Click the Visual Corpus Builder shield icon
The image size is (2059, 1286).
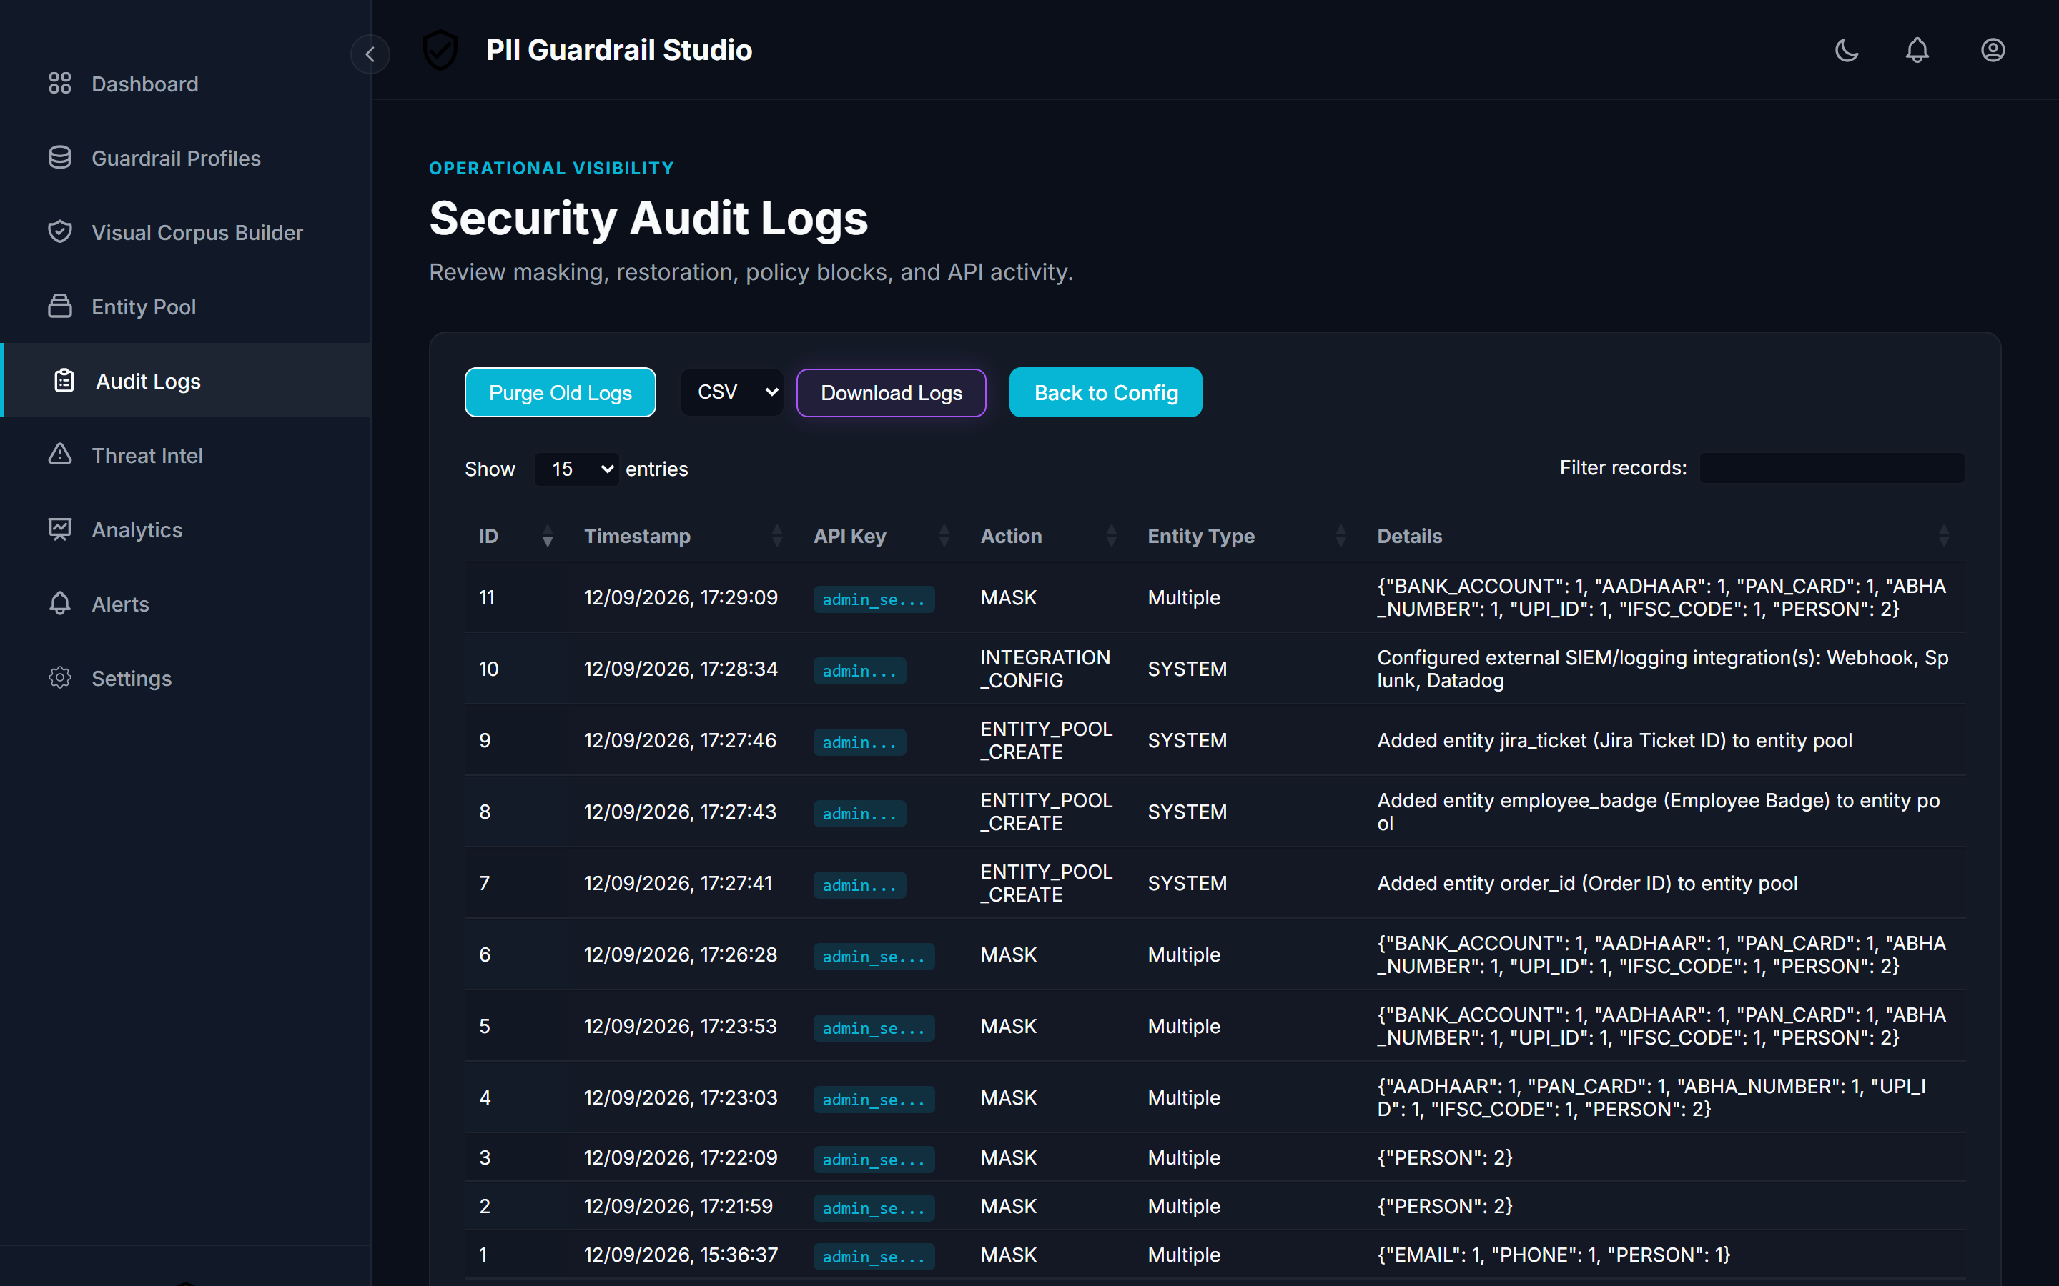(x=59, y=231)
